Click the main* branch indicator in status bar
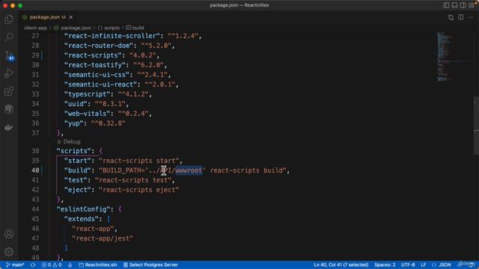Viewport: 479px width, 269px height. [x=15, y=265]
